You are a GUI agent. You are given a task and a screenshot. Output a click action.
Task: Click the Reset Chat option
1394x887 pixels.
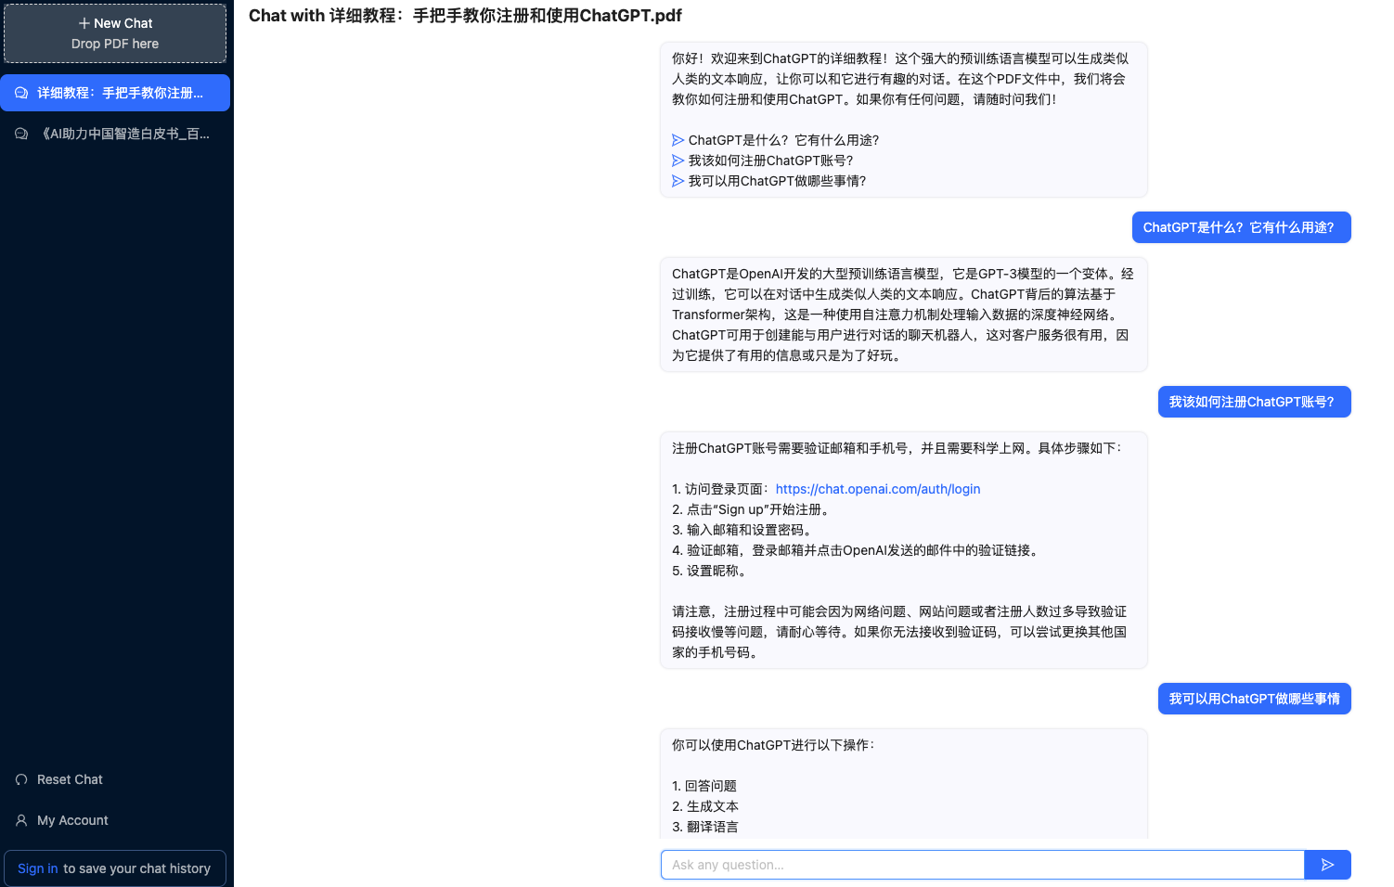[69, 779]
